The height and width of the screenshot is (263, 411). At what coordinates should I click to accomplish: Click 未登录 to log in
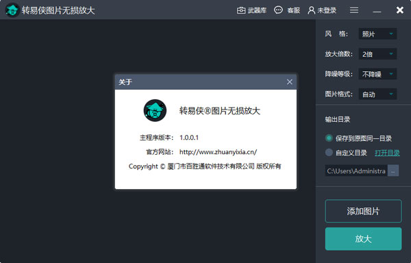(x=322, y=10)
